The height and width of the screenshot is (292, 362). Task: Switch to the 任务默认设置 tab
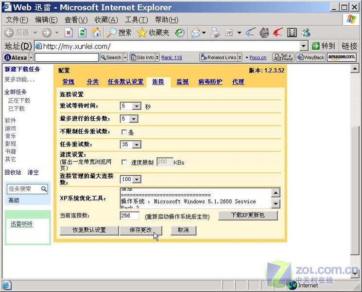click(x=125, y=82)
